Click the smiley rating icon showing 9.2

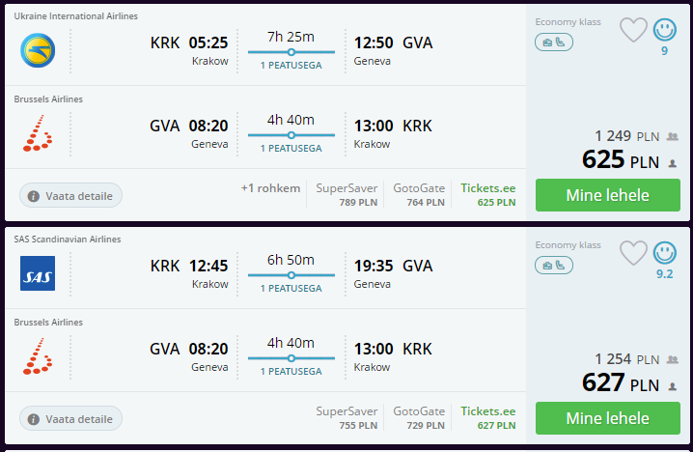[x=665, y=252]
